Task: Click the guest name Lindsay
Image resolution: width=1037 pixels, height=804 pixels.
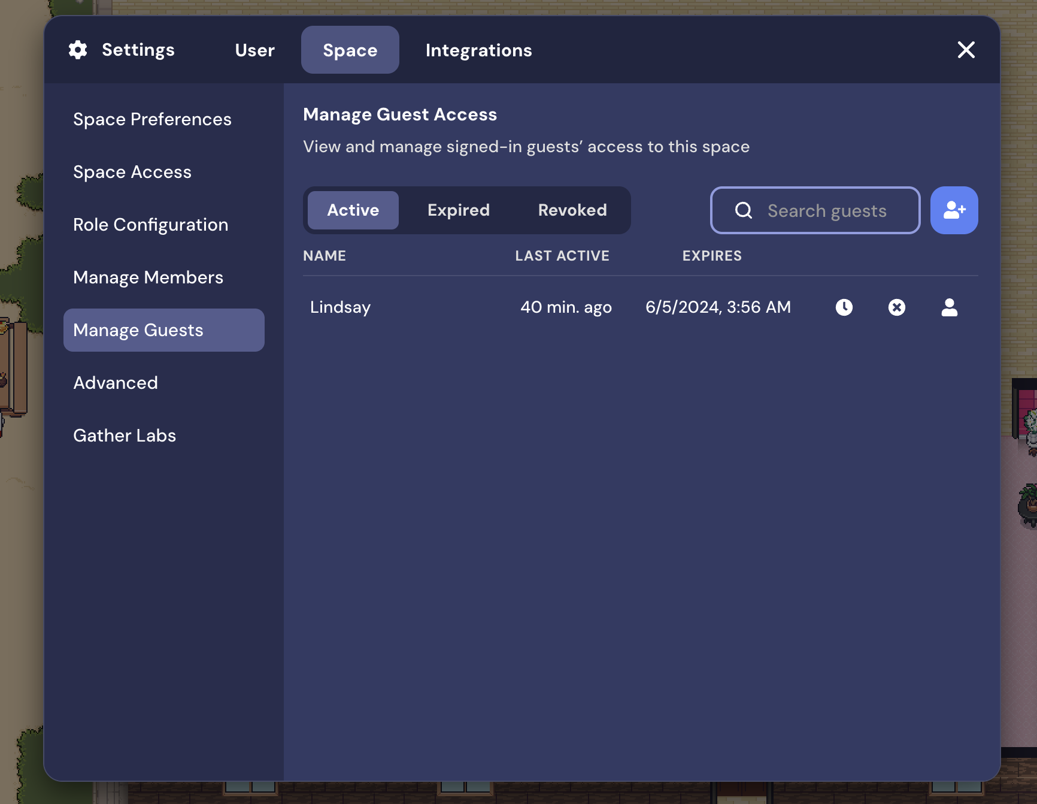Action: tap(340, 307)
